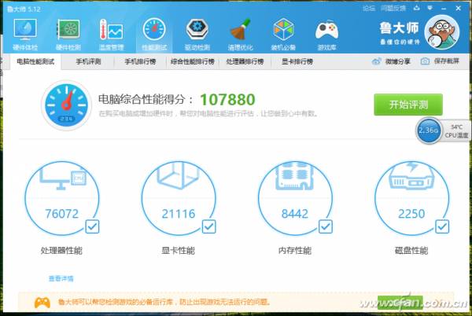Click the speedometer gauge icon beside score
This screenshot has width=472, height=316.
point(66,105)
